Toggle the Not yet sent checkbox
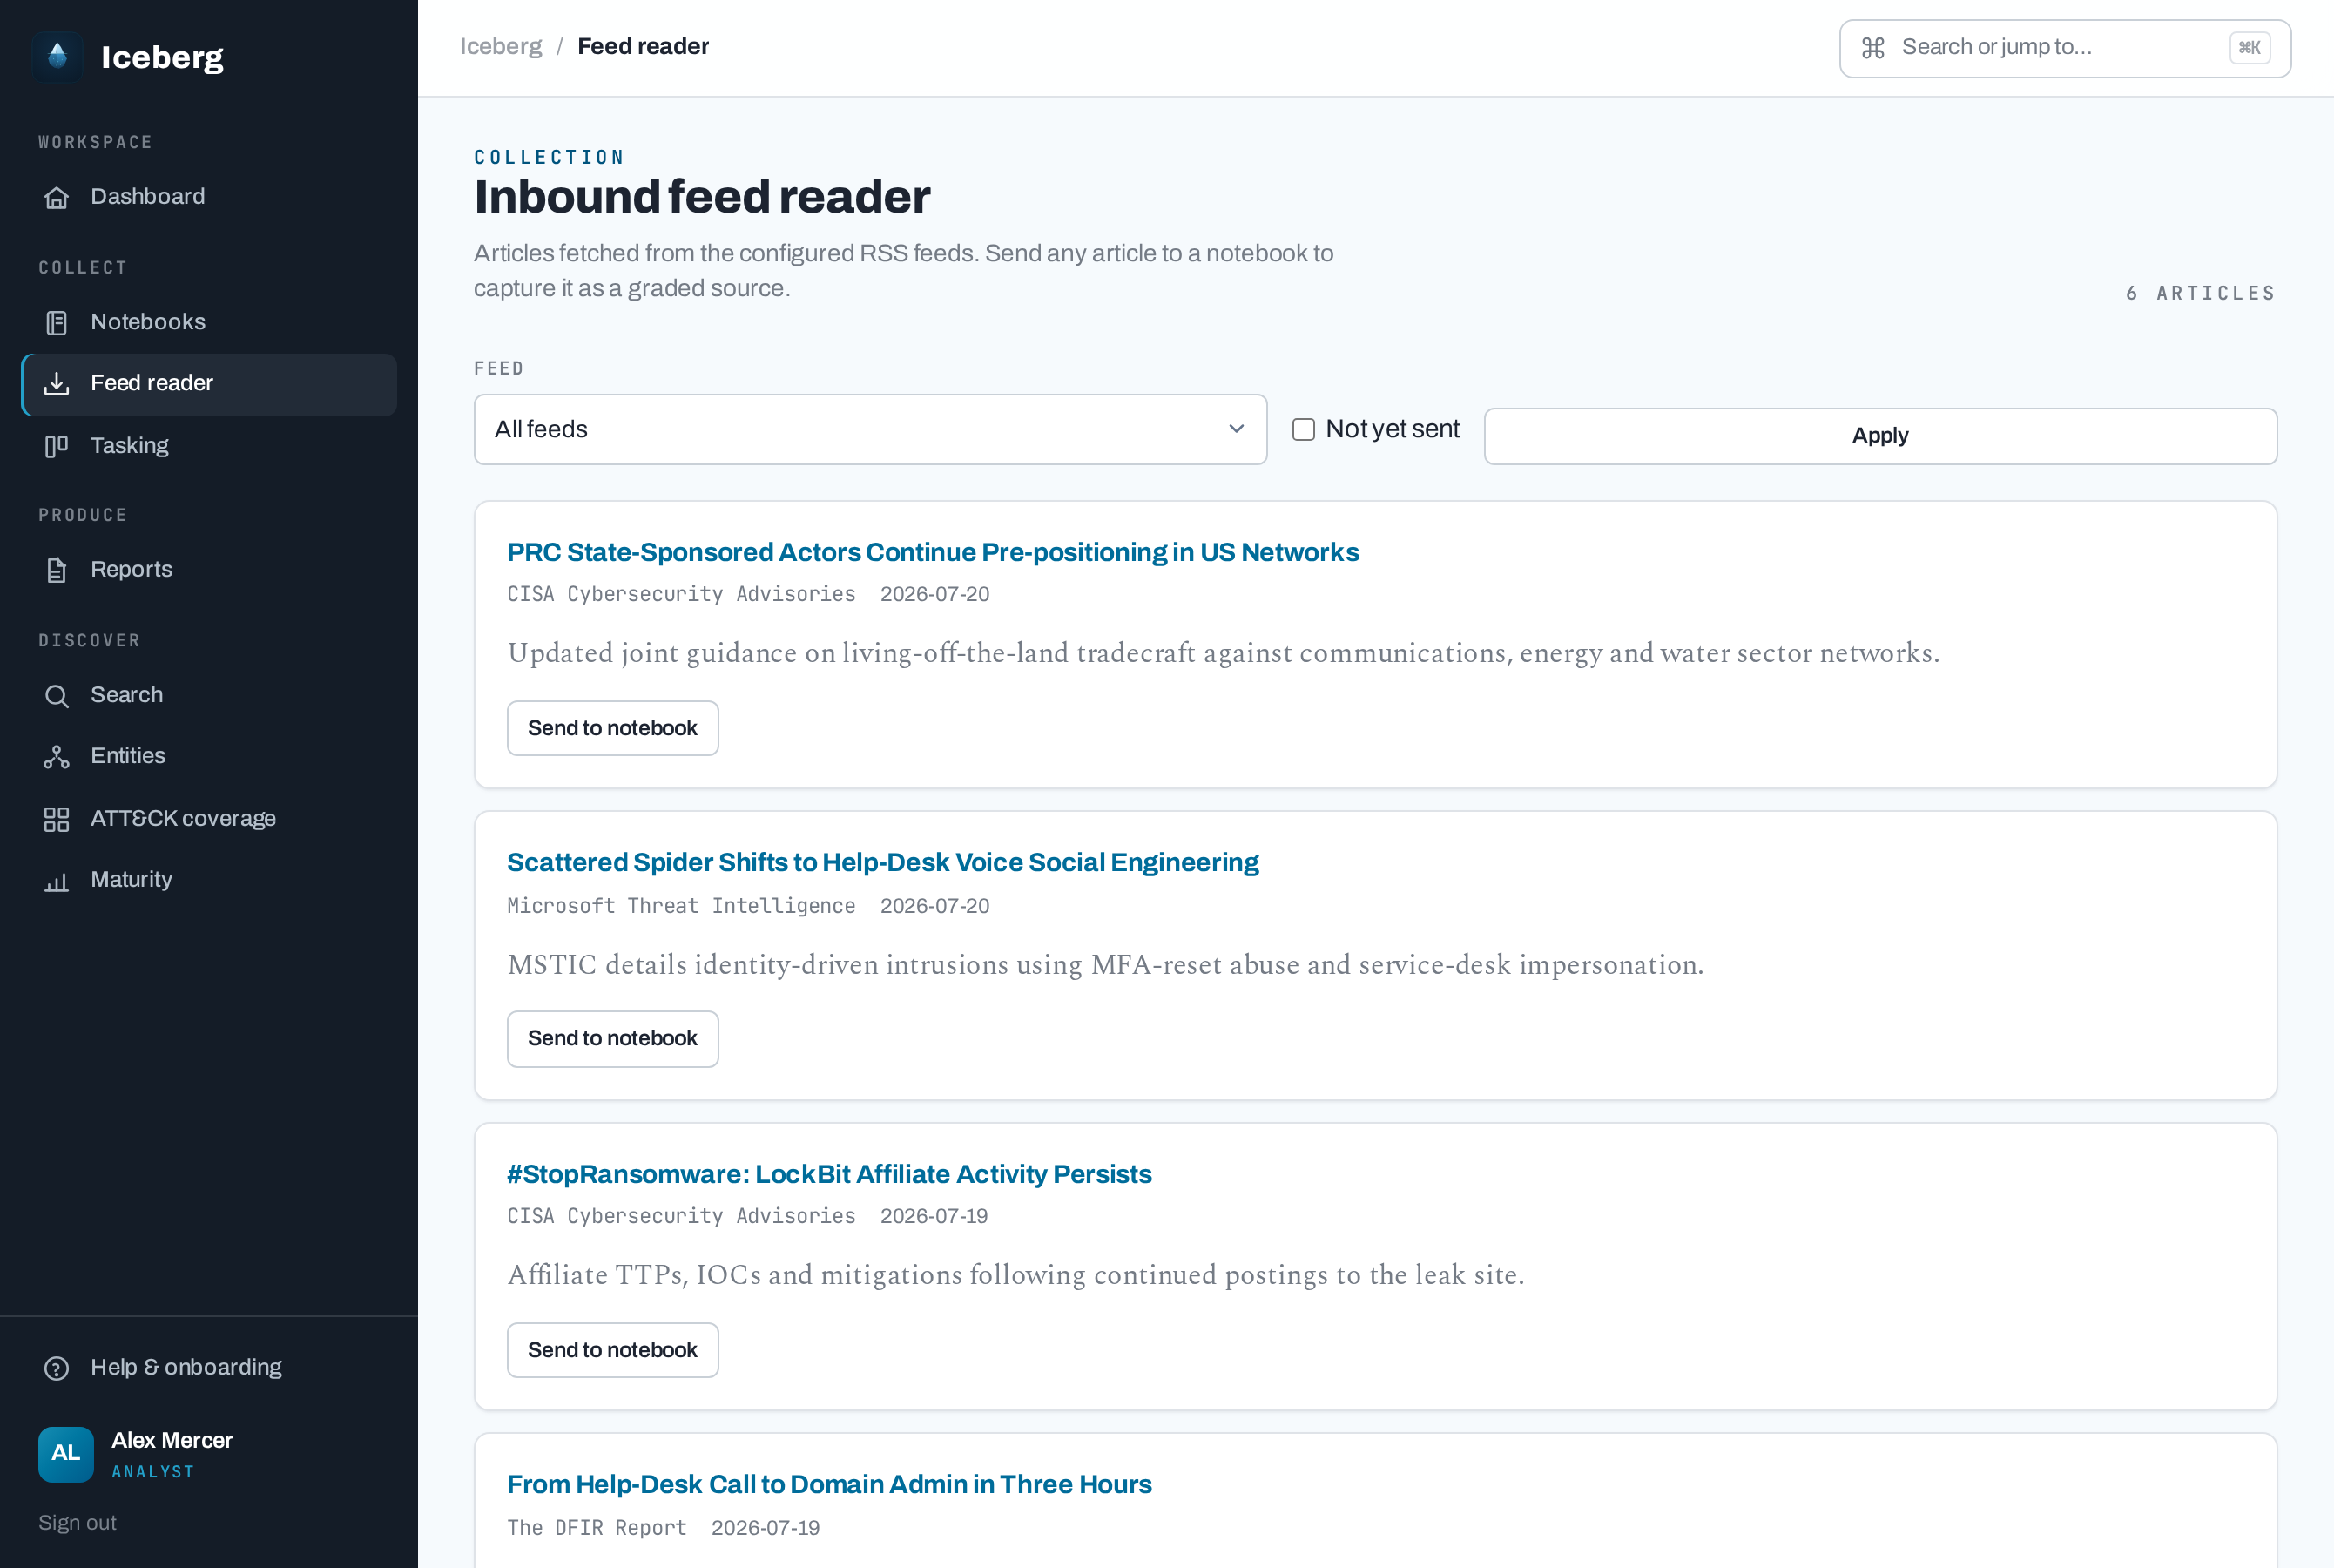This screenshot has height=1568, width=2334. pos(1304,429)
